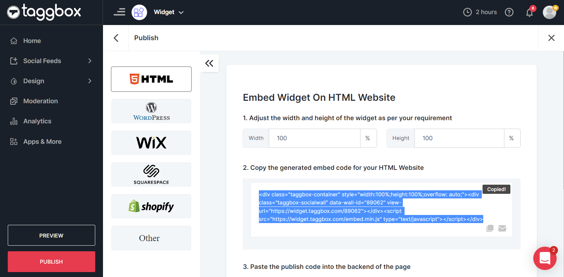The image size is (564, 277).
Task: Expand the Design submenu
Action: 90,81
